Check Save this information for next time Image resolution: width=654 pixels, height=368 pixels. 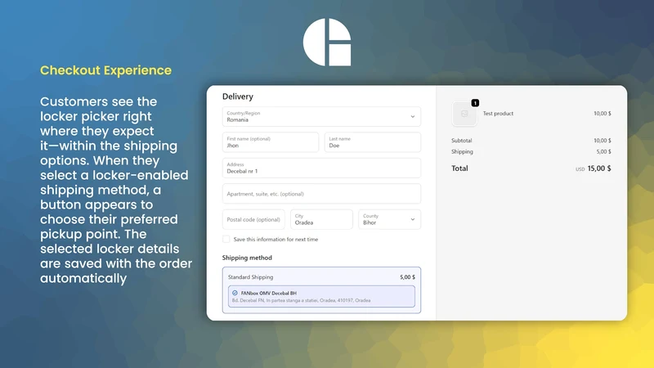226,239
